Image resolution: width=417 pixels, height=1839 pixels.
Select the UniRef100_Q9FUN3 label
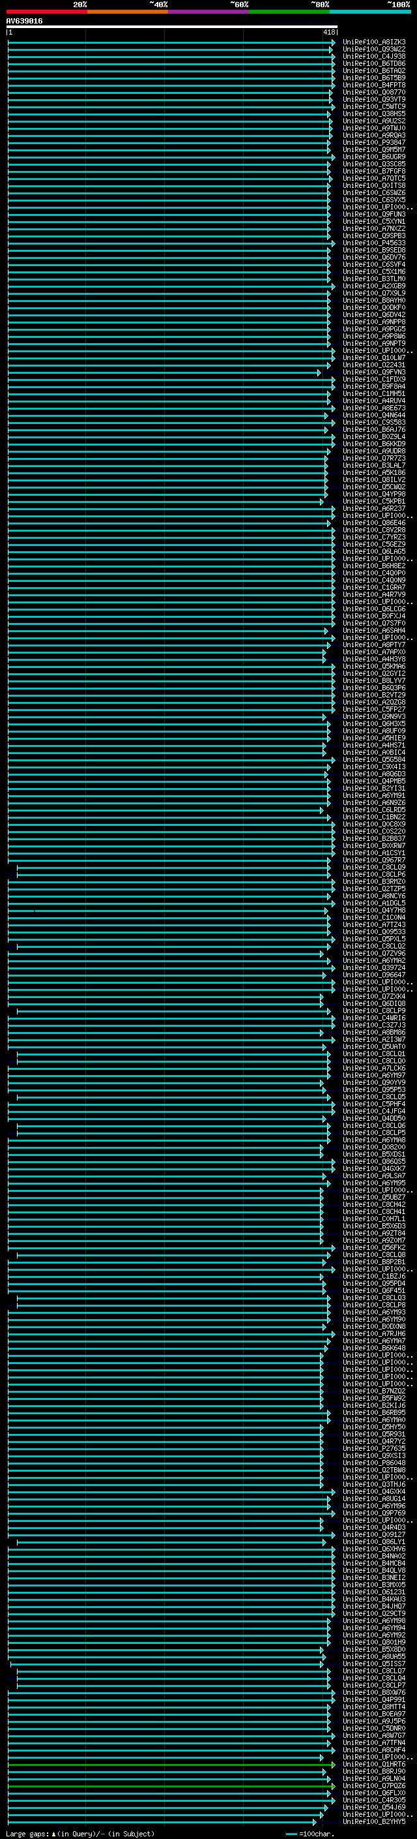[374, 214]
